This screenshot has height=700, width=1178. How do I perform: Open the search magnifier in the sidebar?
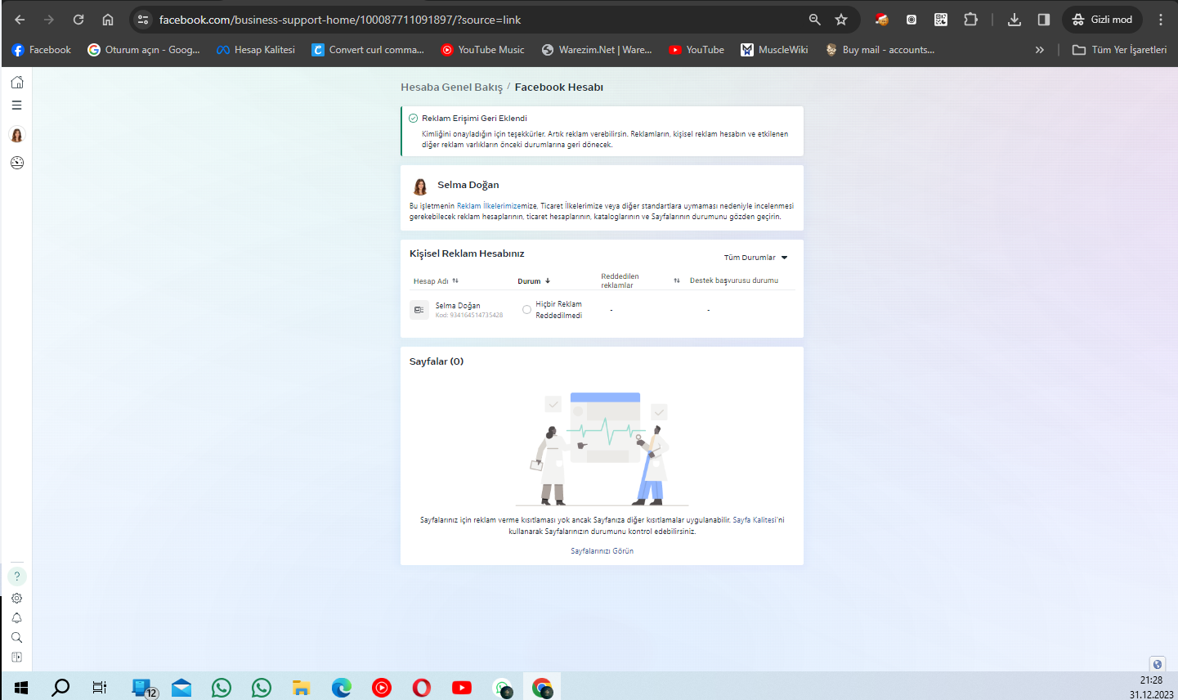pos(16,638)
